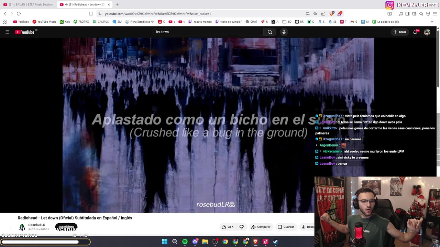Open the CAMPUS bookmark
Viewport: 440px width, 247px height.
[x=100, y=22]
